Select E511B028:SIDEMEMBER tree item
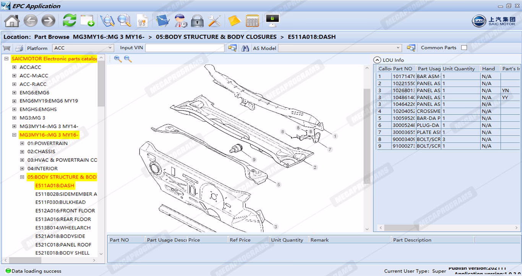This screenshot has width=522, height=276. pos(66,194)
